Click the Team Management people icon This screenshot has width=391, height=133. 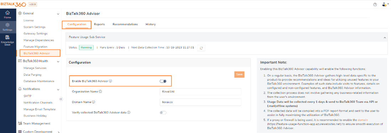(x=20, y=123)
